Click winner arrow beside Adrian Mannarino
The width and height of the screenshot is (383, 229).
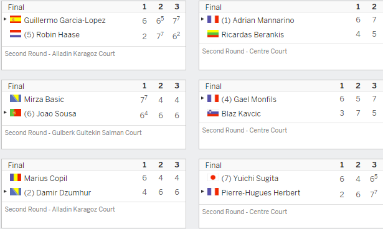(202, 19)
